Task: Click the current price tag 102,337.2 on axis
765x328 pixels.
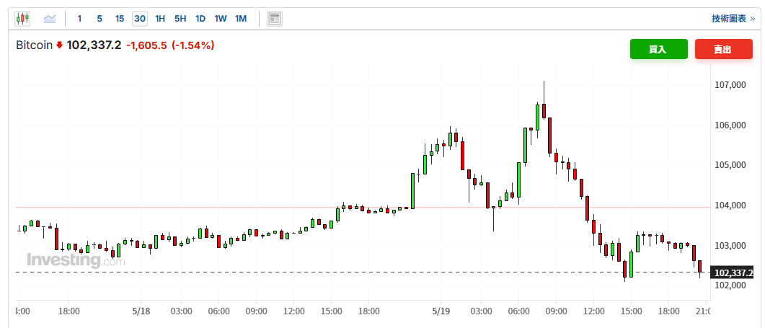Action: click(x=733, y=272)
